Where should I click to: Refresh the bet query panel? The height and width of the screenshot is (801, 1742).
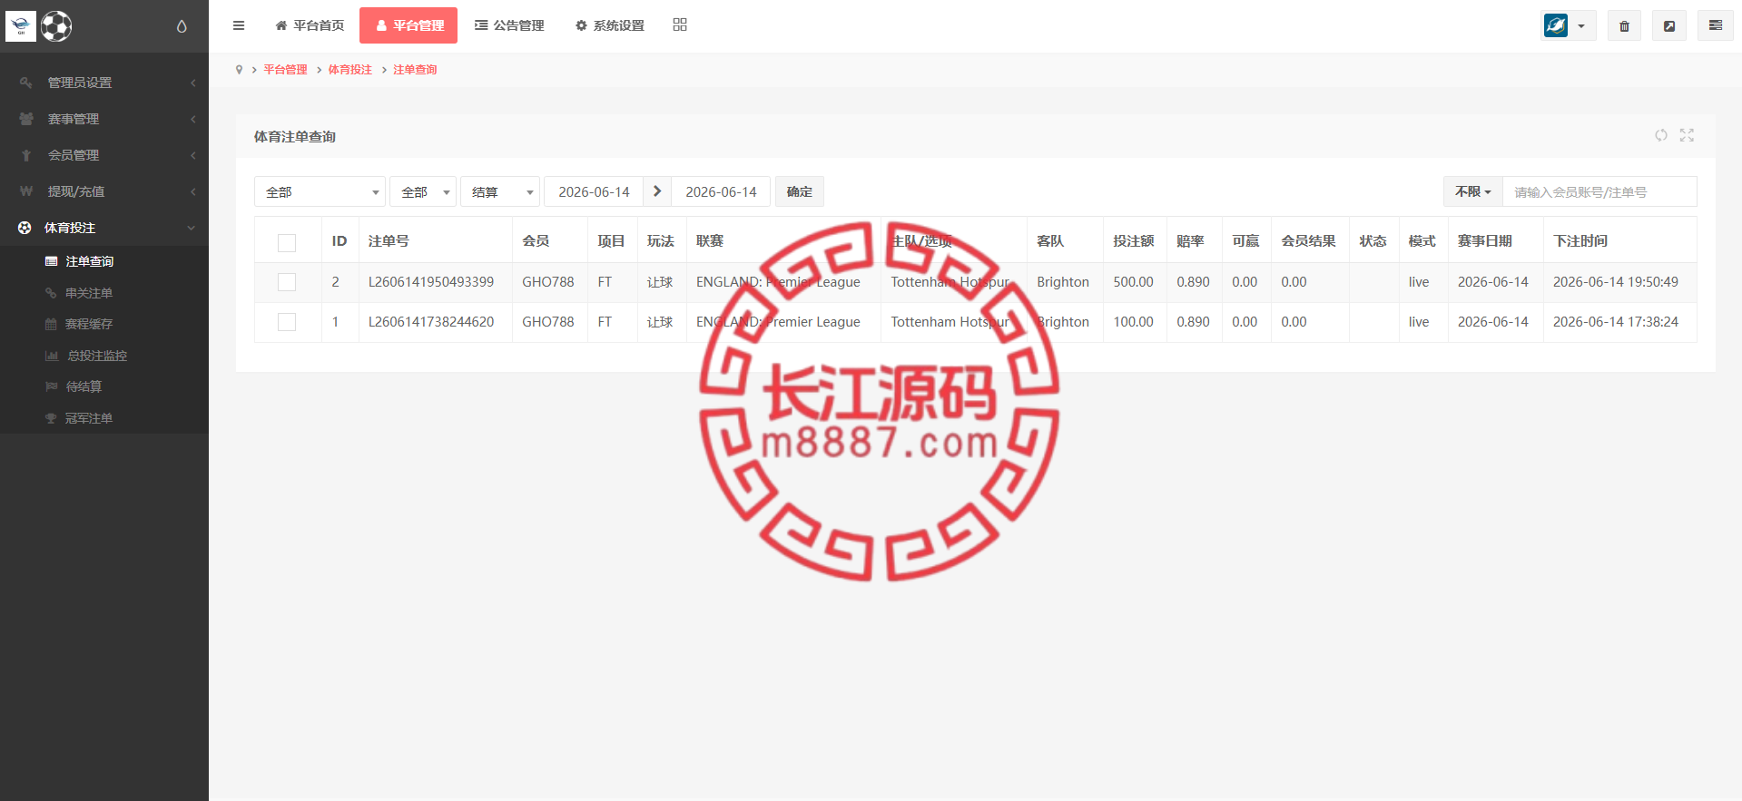pos(1661,135)
